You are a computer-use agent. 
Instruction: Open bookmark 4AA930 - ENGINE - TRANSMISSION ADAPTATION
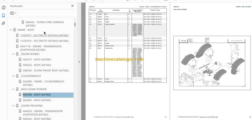(x=43, y=113)
